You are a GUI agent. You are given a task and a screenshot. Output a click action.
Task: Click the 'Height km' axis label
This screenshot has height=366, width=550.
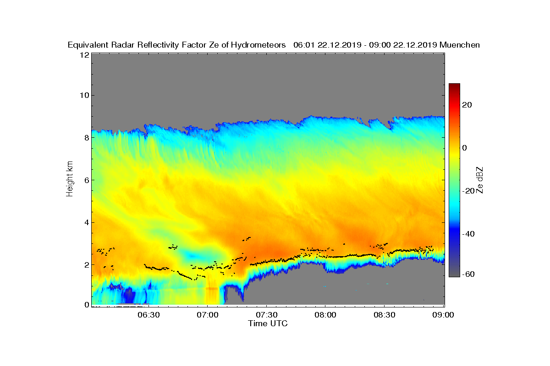coord(70,180)
